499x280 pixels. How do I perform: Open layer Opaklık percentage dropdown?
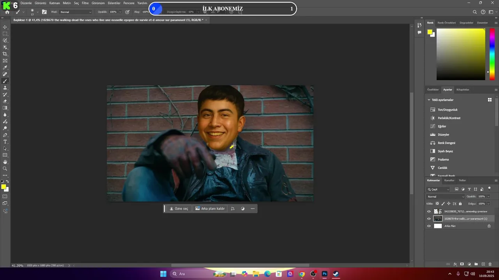pos(488,196)
